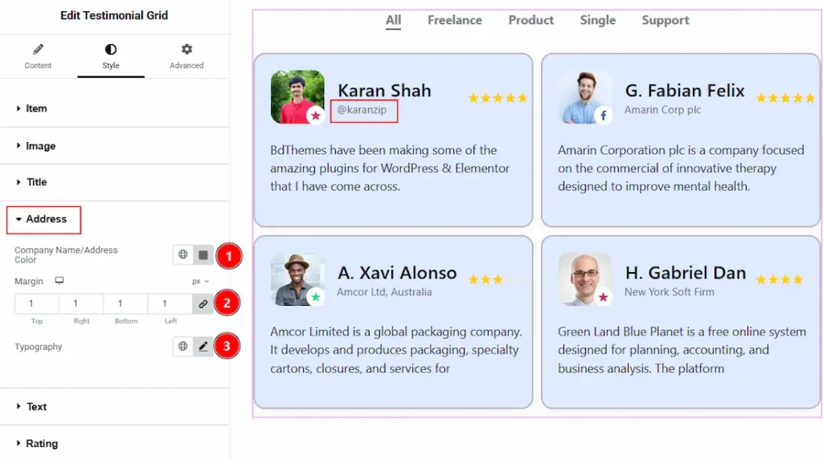Click Karan Shah's profile photo
This screenshot has width=823, height=459.
pos(297,96)
